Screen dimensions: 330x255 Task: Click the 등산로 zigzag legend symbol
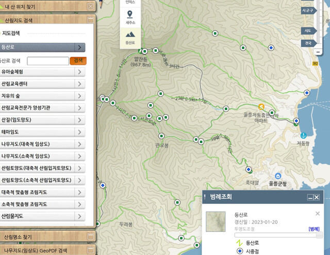[x=239, y=243]
